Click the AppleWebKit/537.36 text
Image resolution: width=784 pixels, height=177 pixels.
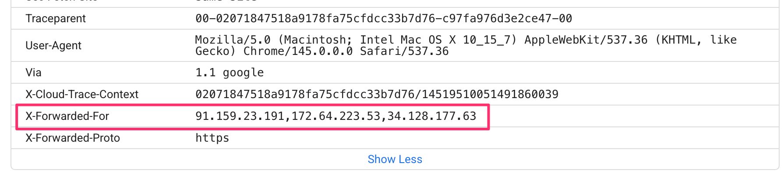[586, 40]
